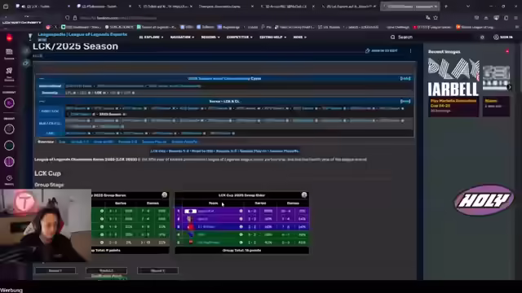Click the Play Marbella Showdown Cup caption link

453,103
